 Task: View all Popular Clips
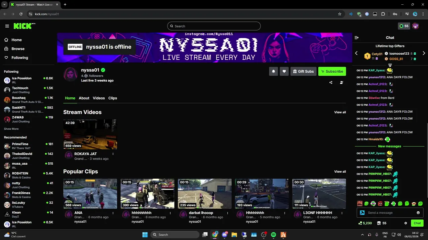tap(340, 172)
